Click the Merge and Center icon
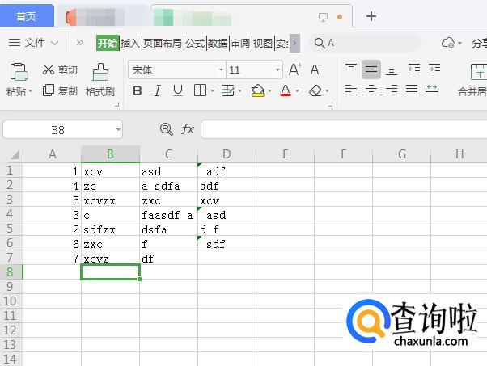The image size is (487, 366). [x=479, y=72]
